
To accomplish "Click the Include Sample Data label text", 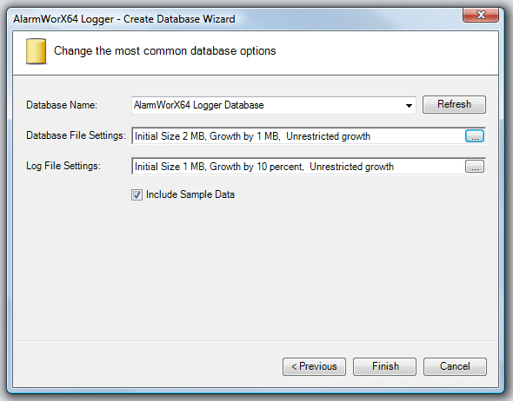I will (x=190, y=194).
